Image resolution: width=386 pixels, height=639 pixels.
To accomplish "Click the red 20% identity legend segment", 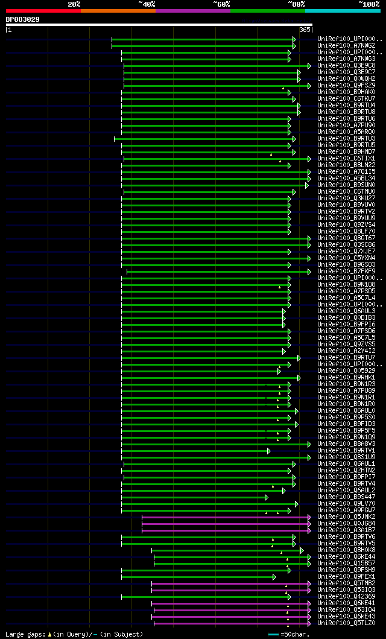I will coord(43,11).
